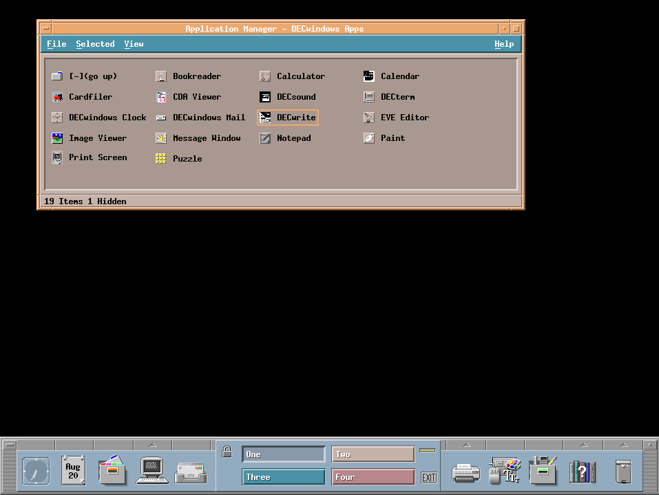Image resolution: width=659 pixels, height=495 pixels.
Task: Select the DECterm terminal icon
Action: (368, 97)
